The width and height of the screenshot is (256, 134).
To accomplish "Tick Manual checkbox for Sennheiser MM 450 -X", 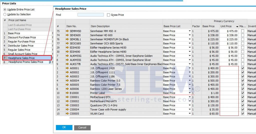I will [x=242, y=31].
